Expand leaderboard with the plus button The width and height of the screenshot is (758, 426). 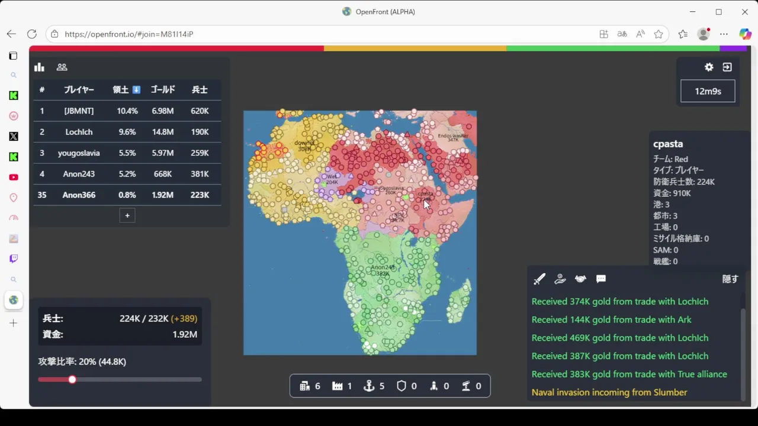[127, 215]
